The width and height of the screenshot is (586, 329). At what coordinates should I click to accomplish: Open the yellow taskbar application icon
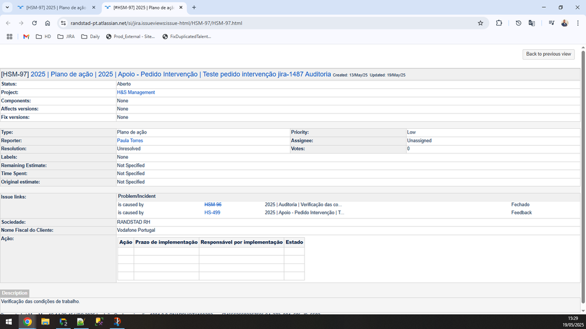click(99, 321)
